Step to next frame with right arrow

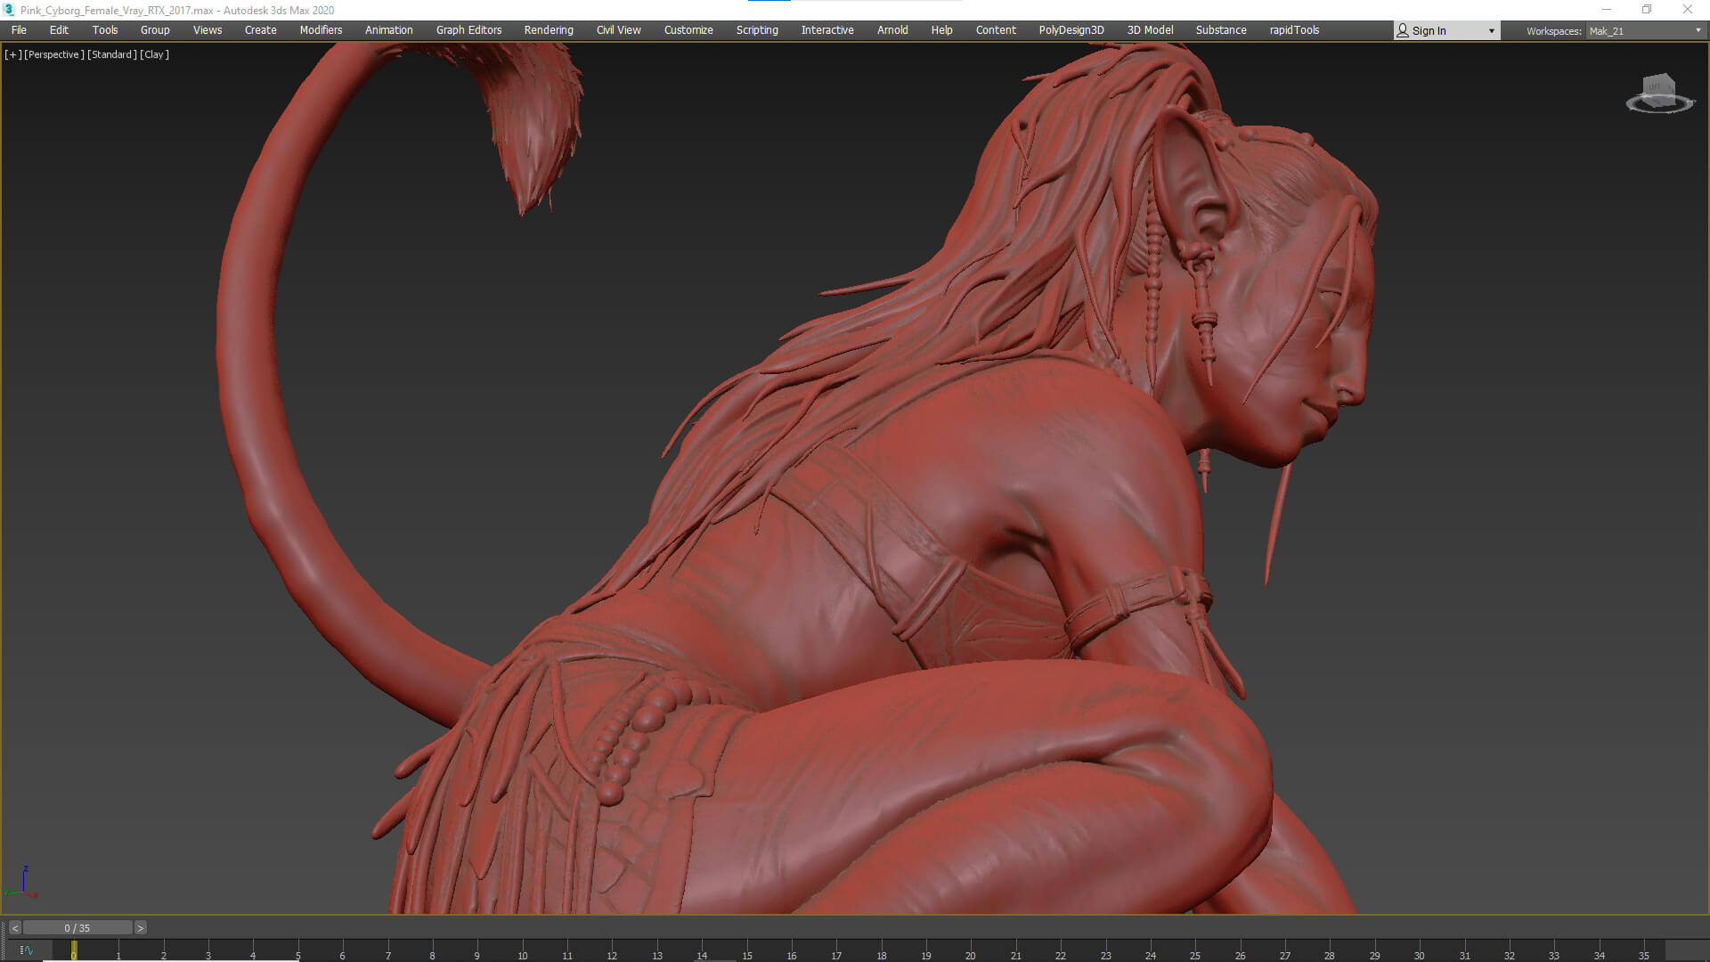pos(140,928)
